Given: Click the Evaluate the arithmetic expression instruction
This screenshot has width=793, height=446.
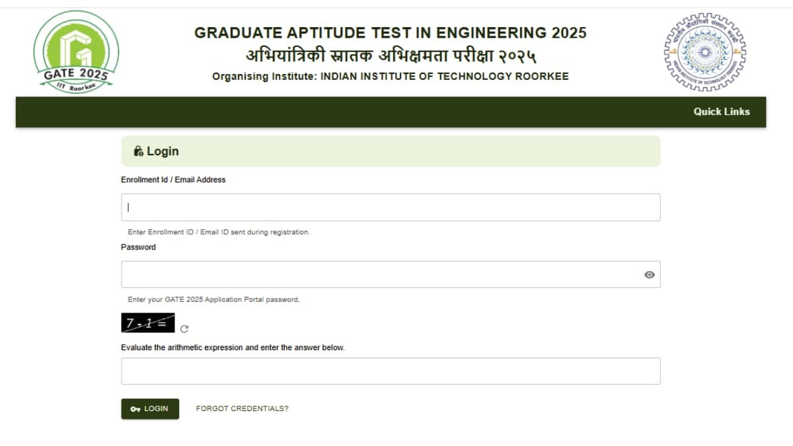Looking at the screenshot, I should (233, 348).
